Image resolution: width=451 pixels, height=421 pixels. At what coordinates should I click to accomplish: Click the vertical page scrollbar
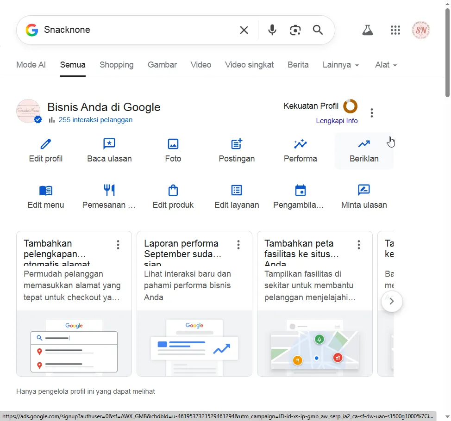(x=448, y=53)
